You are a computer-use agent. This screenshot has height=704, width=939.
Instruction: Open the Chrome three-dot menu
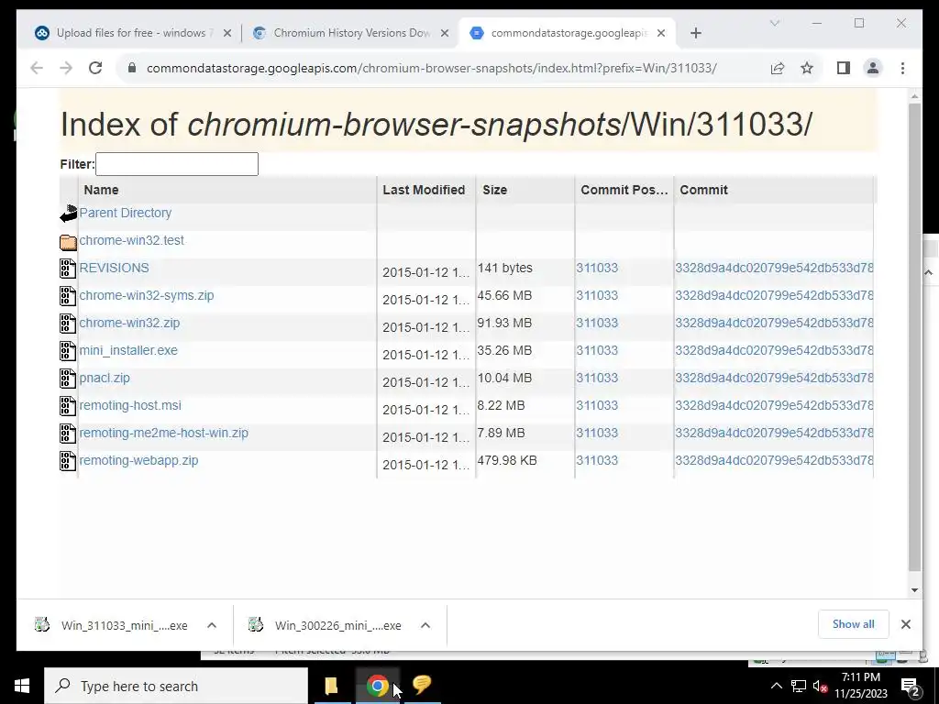point(902,68)
